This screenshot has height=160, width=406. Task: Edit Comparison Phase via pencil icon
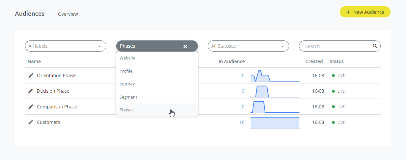point(31,107)
